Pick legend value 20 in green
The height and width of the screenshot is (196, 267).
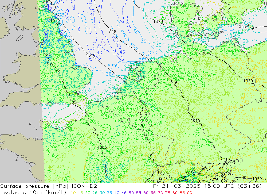point(88,193)
